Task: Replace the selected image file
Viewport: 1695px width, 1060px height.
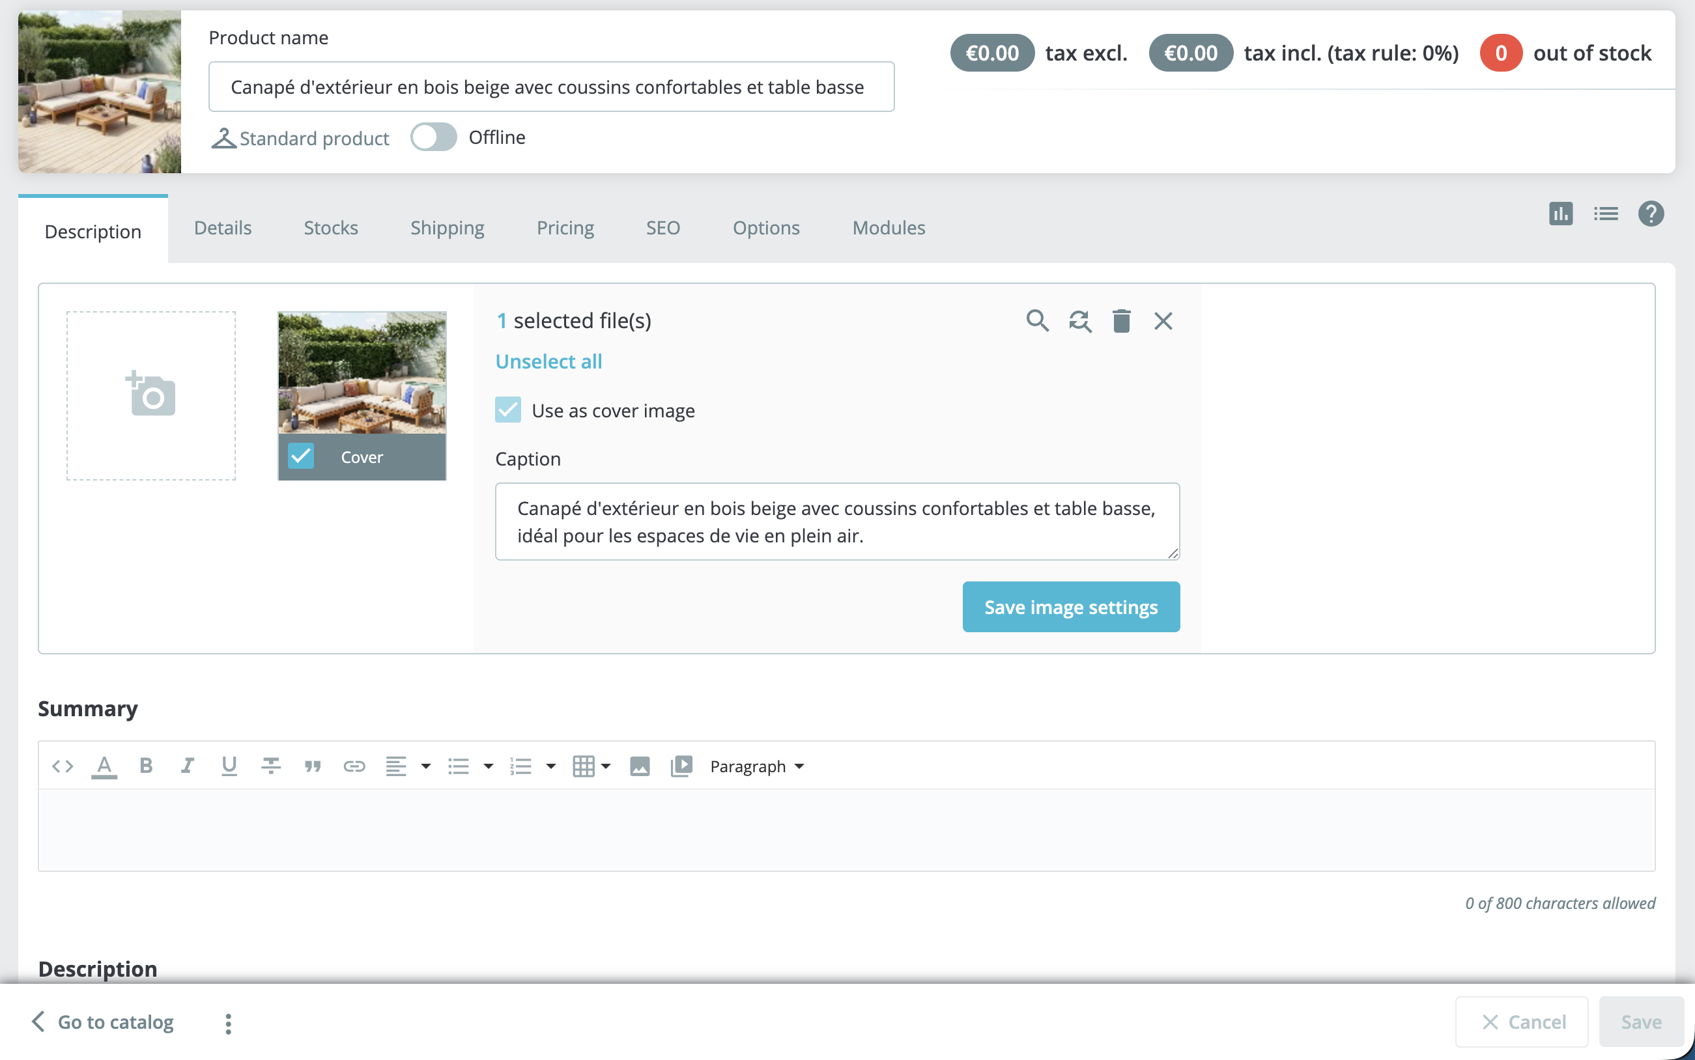Action: click(x=1079, y=320)
